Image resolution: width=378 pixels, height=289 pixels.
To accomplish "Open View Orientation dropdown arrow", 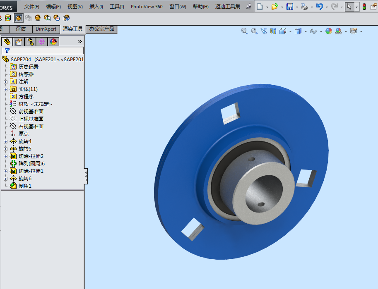I will click(x=290, y=31).
